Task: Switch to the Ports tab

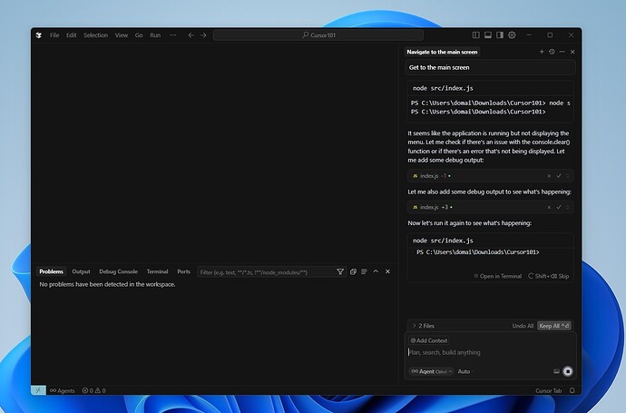Action: point(183,271)
